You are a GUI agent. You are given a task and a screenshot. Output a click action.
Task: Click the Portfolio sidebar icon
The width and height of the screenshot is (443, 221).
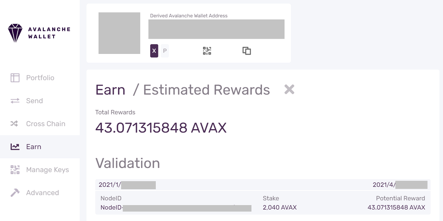[15, 78]
